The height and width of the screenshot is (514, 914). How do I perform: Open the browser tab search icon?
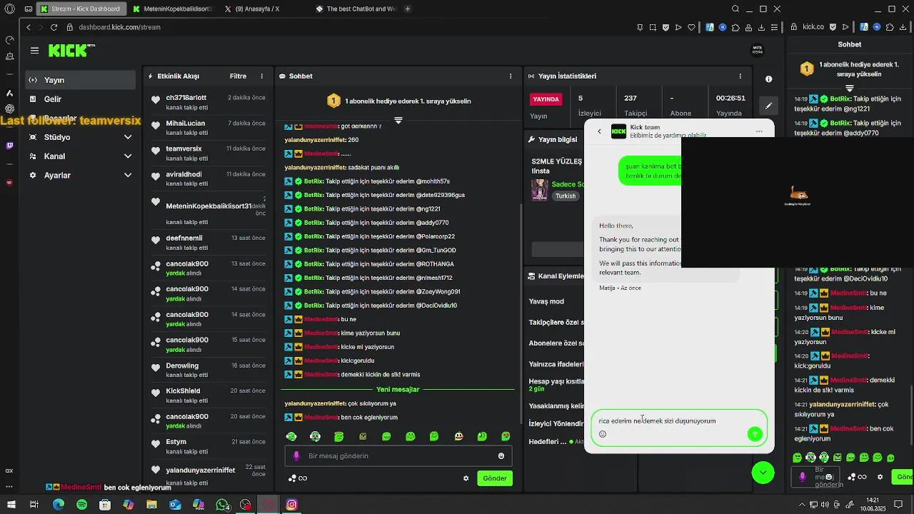(735, 9)
